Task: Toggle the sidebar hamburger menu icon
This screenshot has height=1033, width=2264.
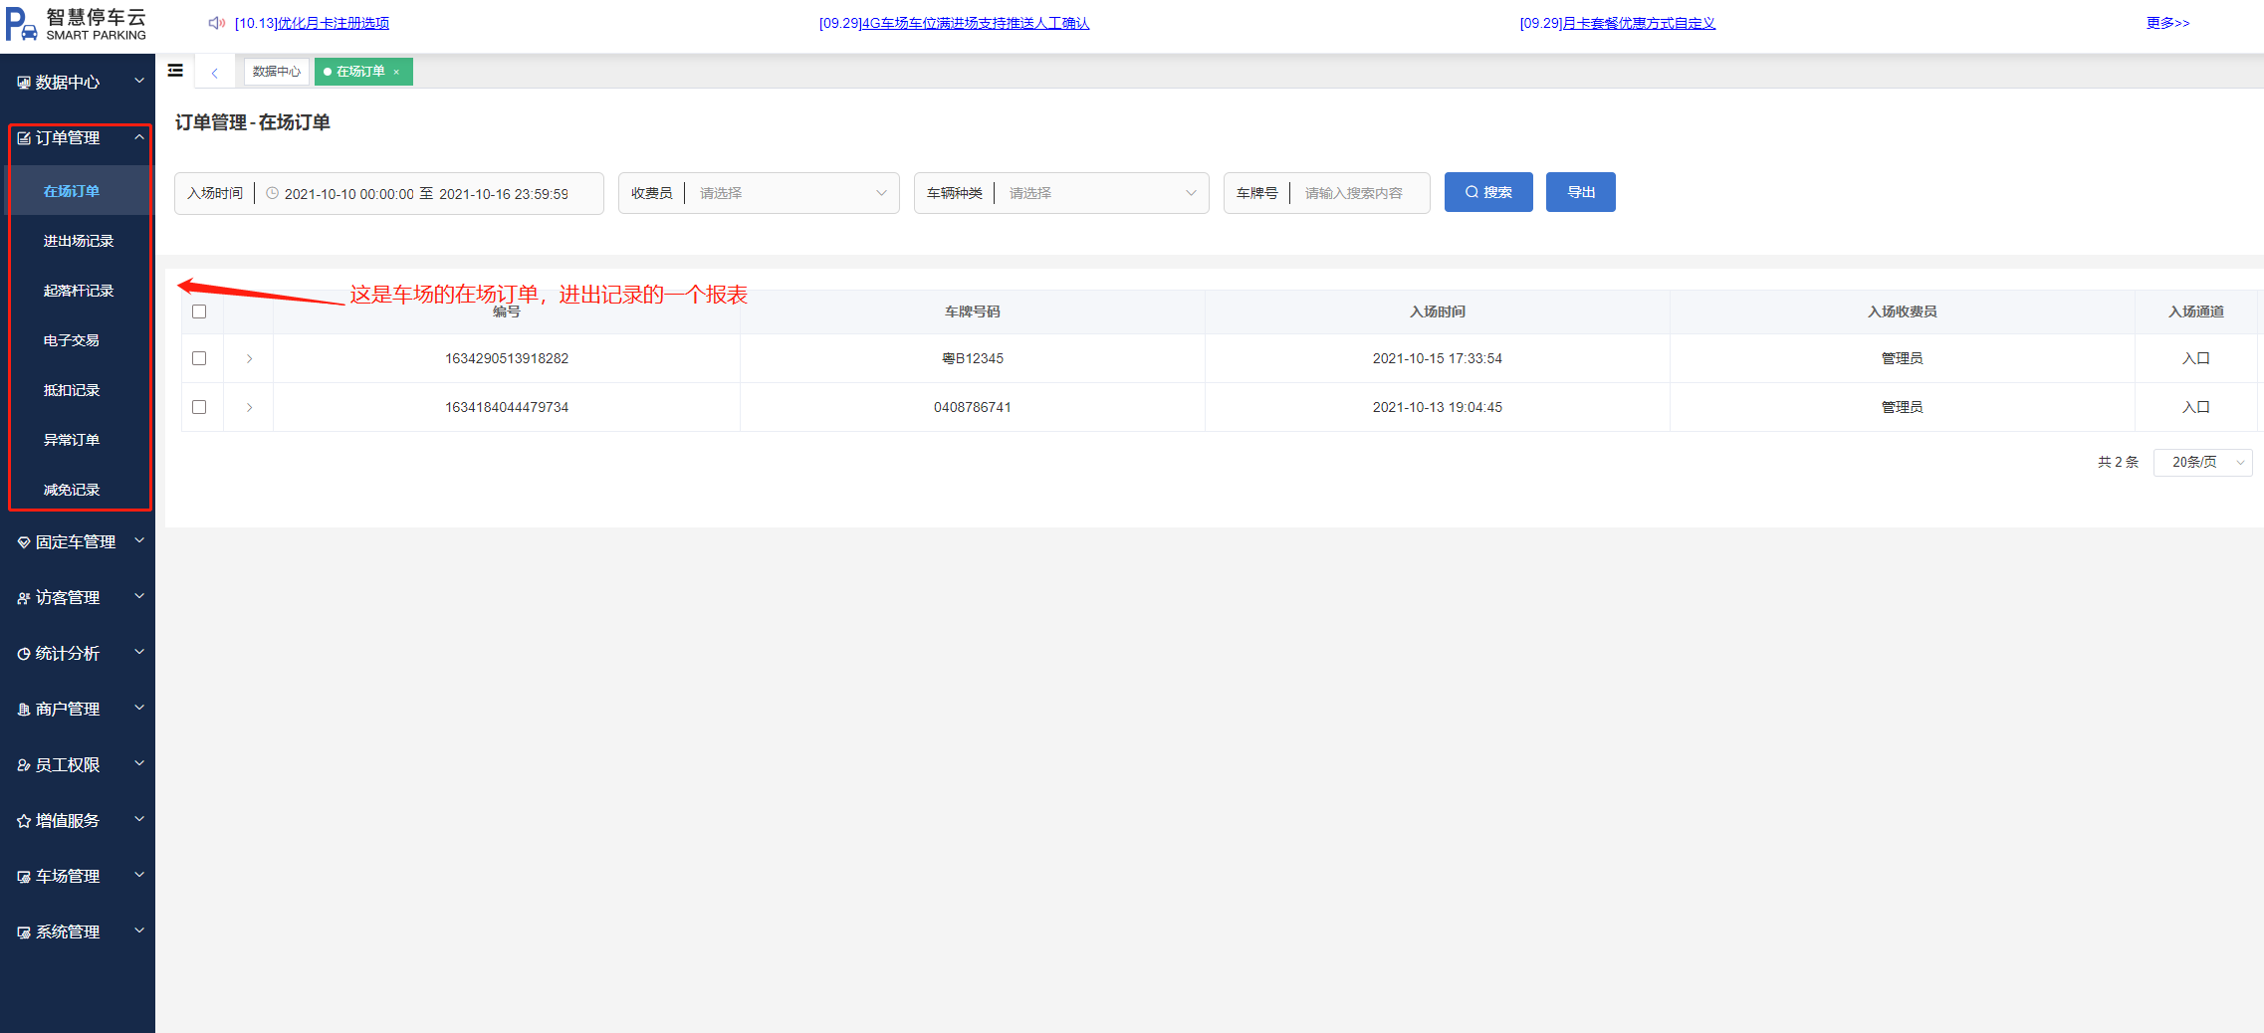Action: 175,71
